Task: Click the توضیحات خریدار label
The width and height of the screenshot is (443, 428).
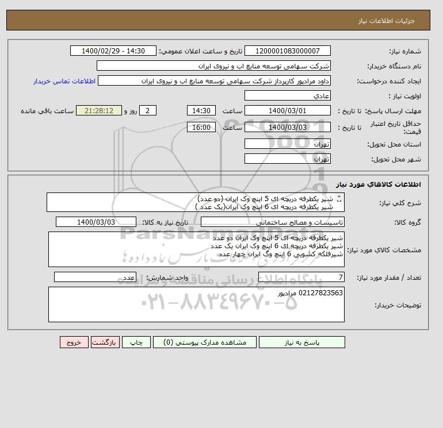Action: [398, 305]
